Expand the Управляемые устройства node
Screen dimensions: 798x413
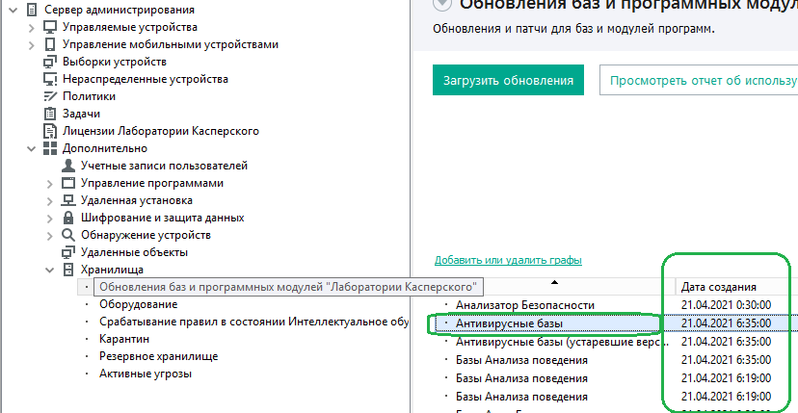(x=32, y=28)
